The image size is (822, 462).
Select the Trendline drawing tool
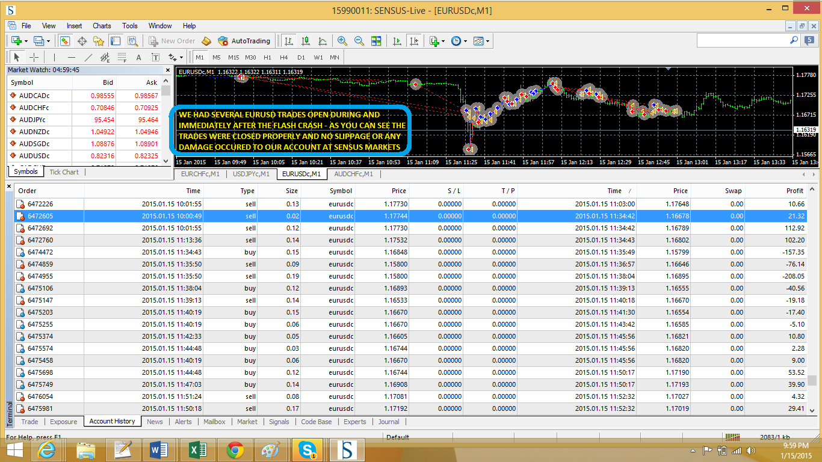[x=88, y=57]
